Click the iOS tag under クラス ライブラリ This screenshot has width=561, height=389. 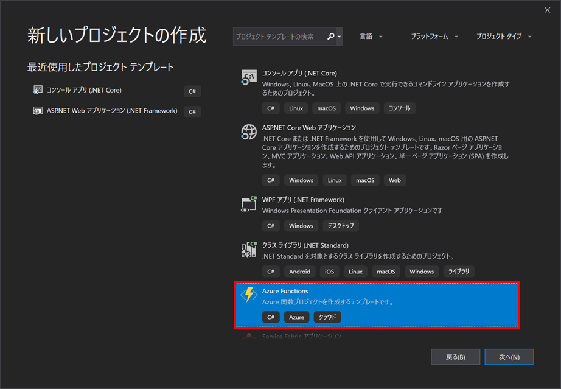point(330,272)
